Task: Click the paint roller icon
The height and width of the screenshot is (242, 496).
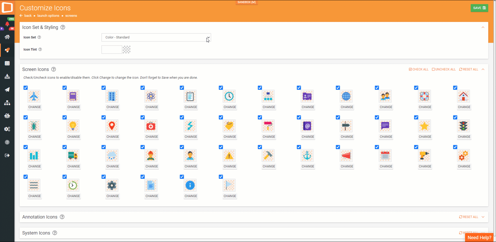Action: tap(268, 126)
